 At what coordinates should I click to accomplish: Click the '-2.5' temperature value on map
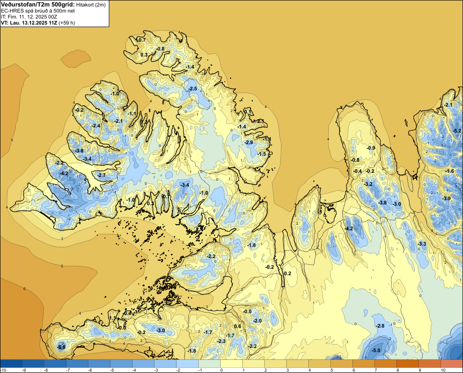(x=193, y=89)
